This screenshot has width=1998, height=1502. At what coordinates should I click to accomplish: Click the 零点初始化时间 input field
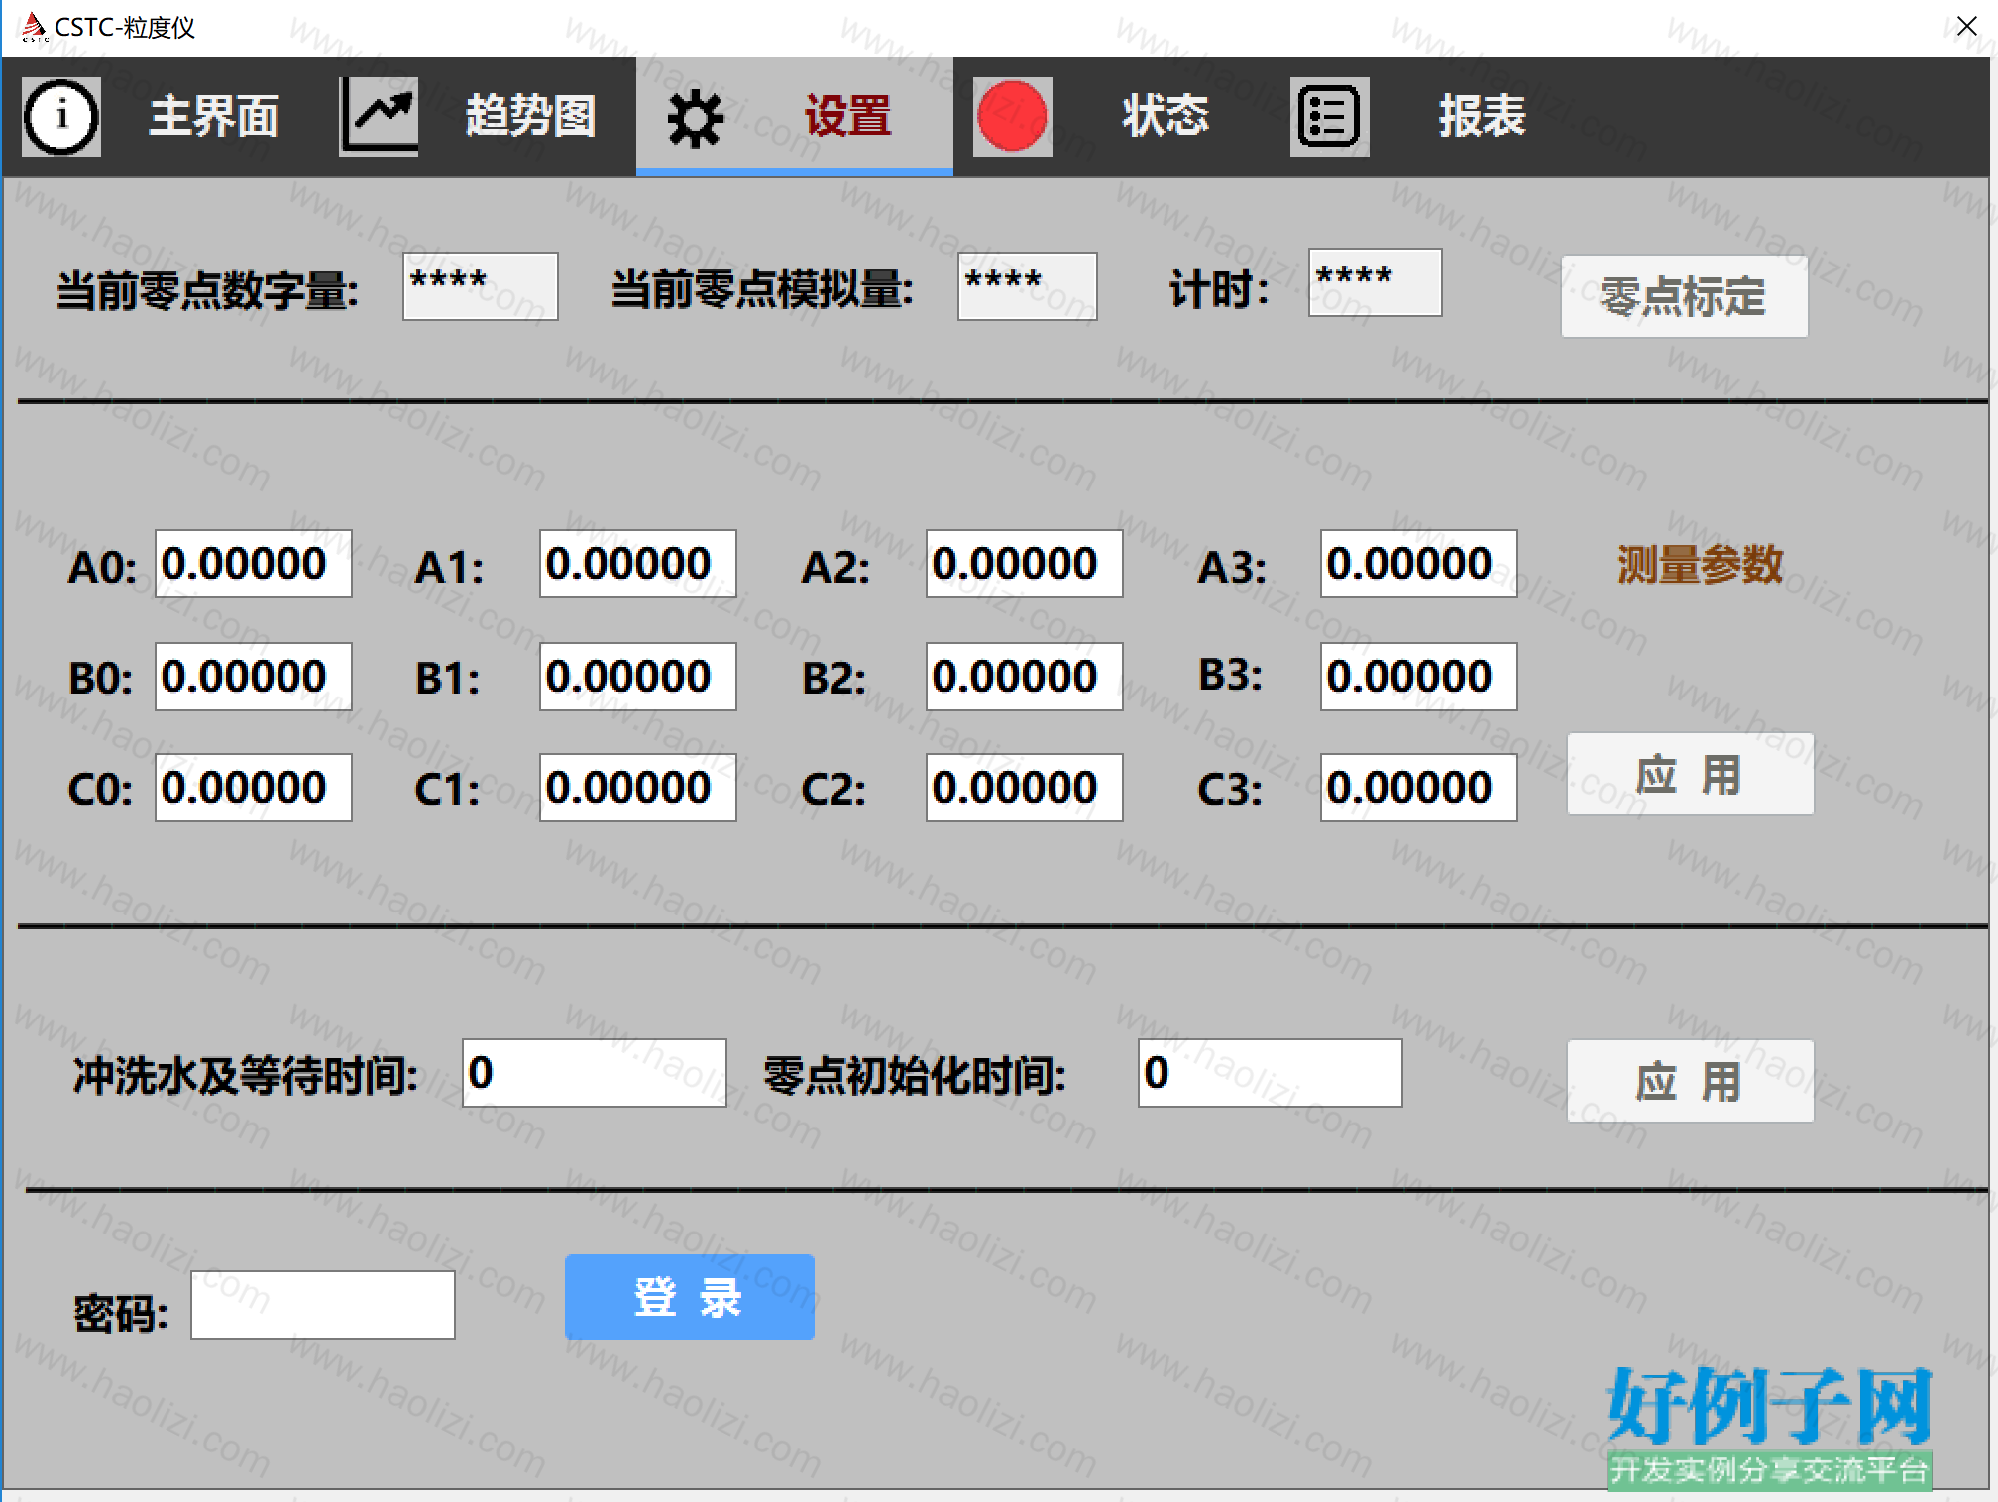[1271, 1073]
